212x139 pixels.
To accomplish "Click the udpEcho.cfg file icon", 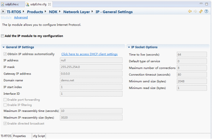I will tap(27, 5).
